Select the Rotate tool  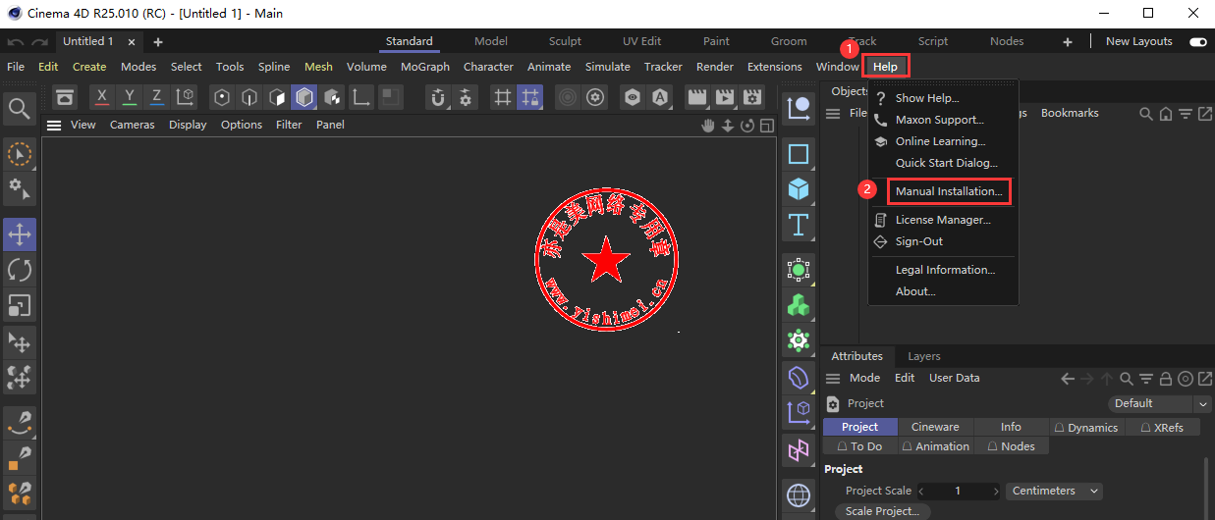pos(20,270)
